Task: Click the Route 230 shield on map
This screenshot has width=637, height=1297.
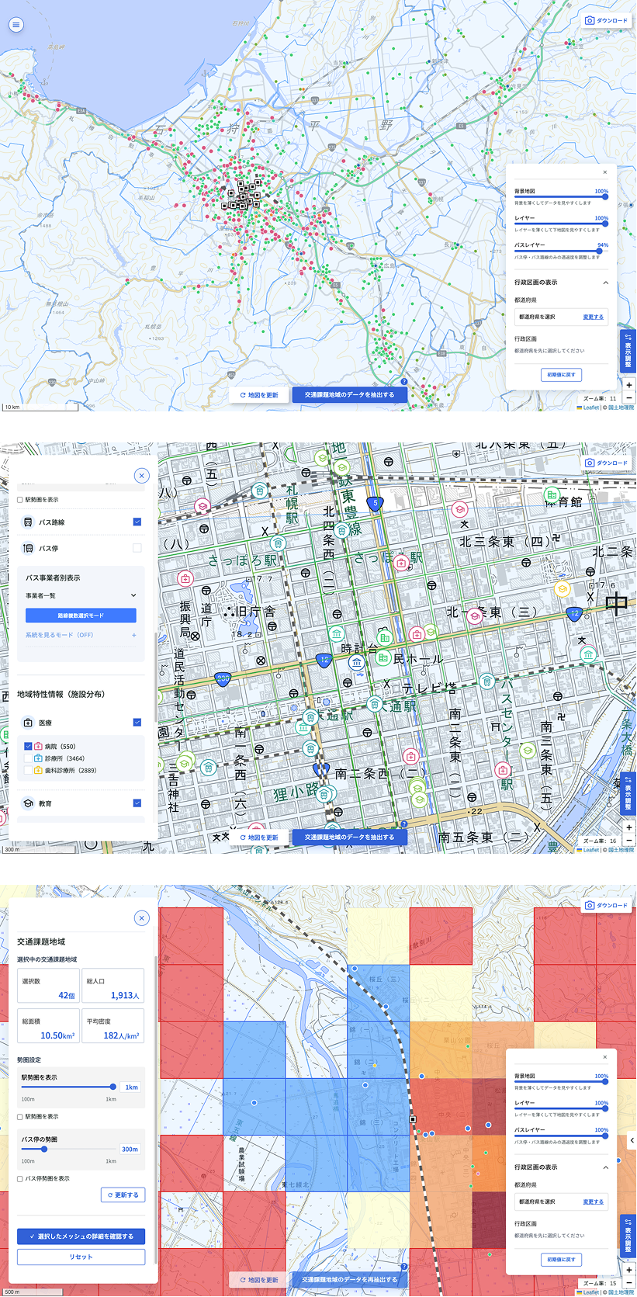Action: coord(223,678)
